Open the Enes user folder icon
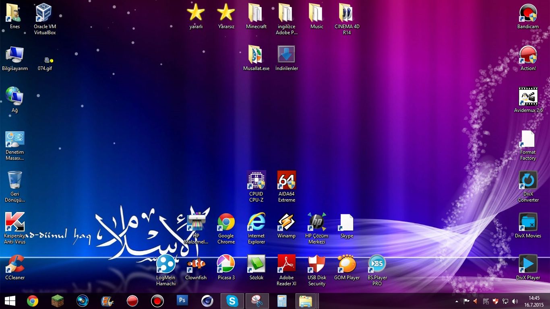The width and height of the screenshot is (550, 309). point(14,17)
